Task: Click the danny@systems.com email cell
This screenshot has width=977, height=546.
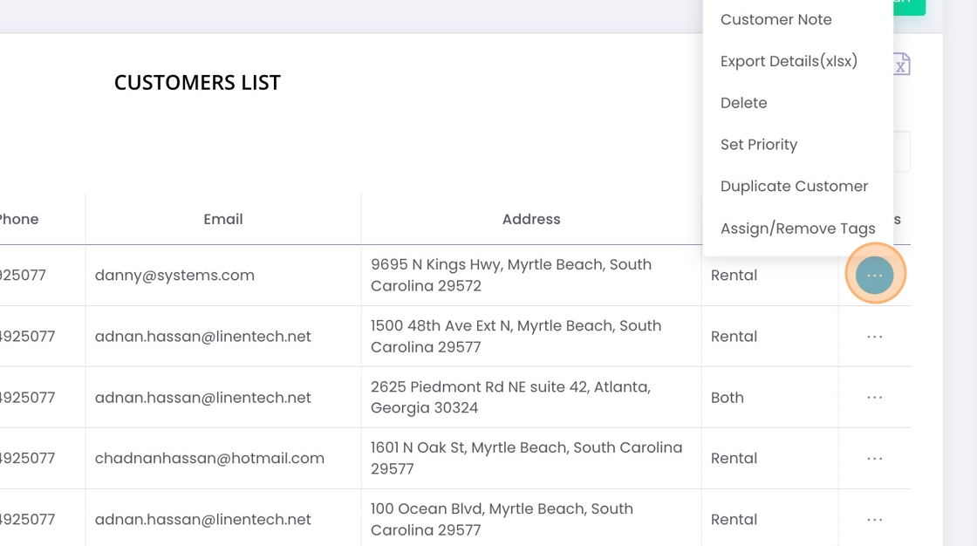Action: click(174, 276)
